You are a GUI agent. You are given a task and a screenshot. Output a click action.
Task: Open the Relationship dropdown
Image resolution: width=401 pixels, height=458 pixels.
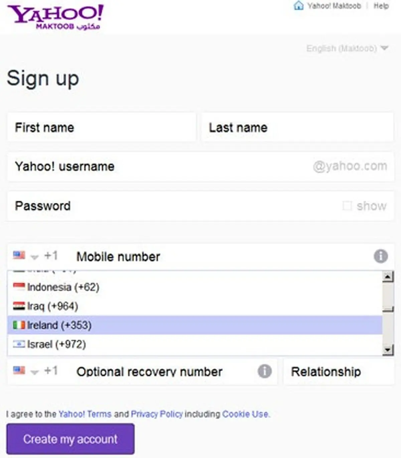click(338, 372)
